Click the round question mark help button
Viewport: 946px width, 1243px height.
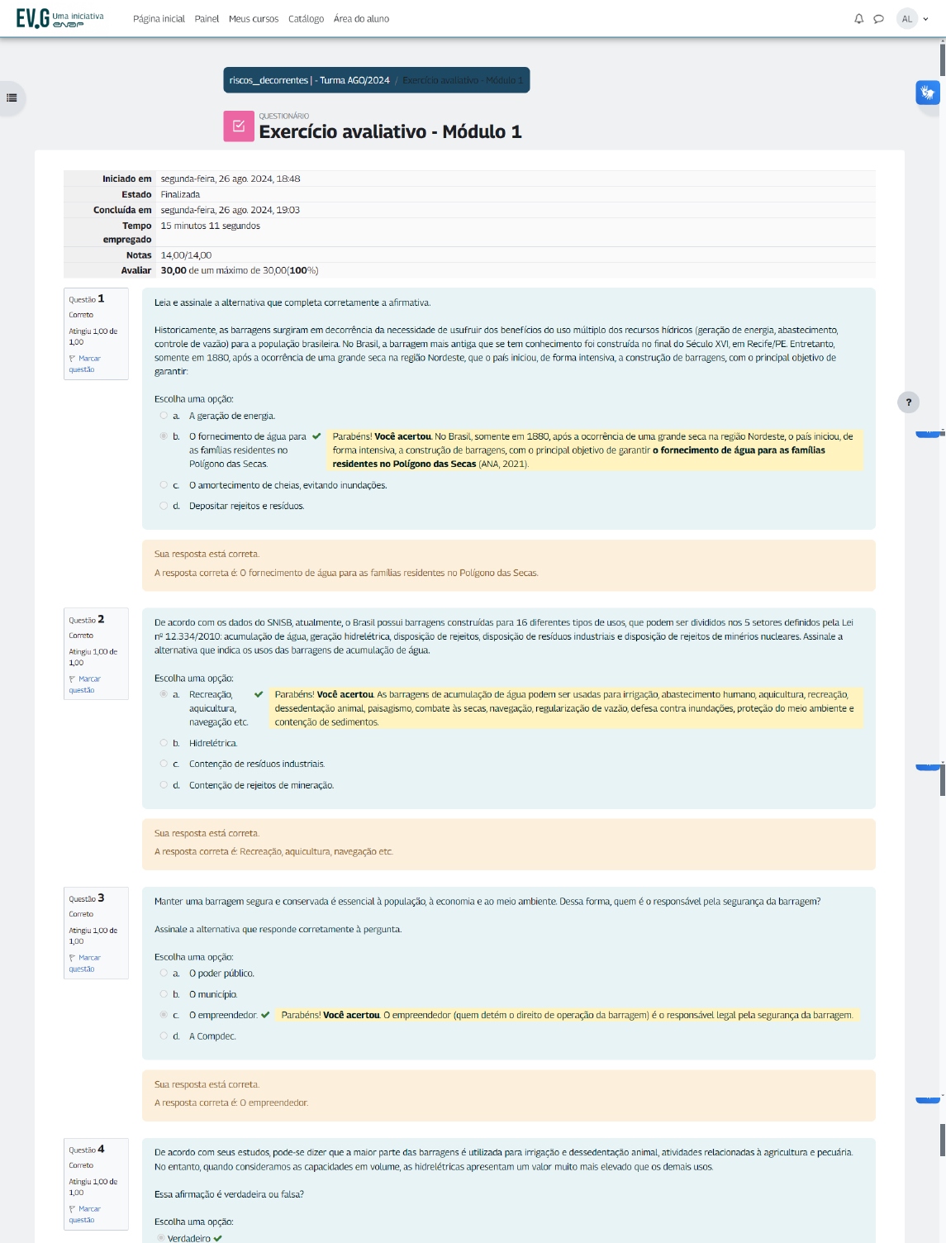908,402
